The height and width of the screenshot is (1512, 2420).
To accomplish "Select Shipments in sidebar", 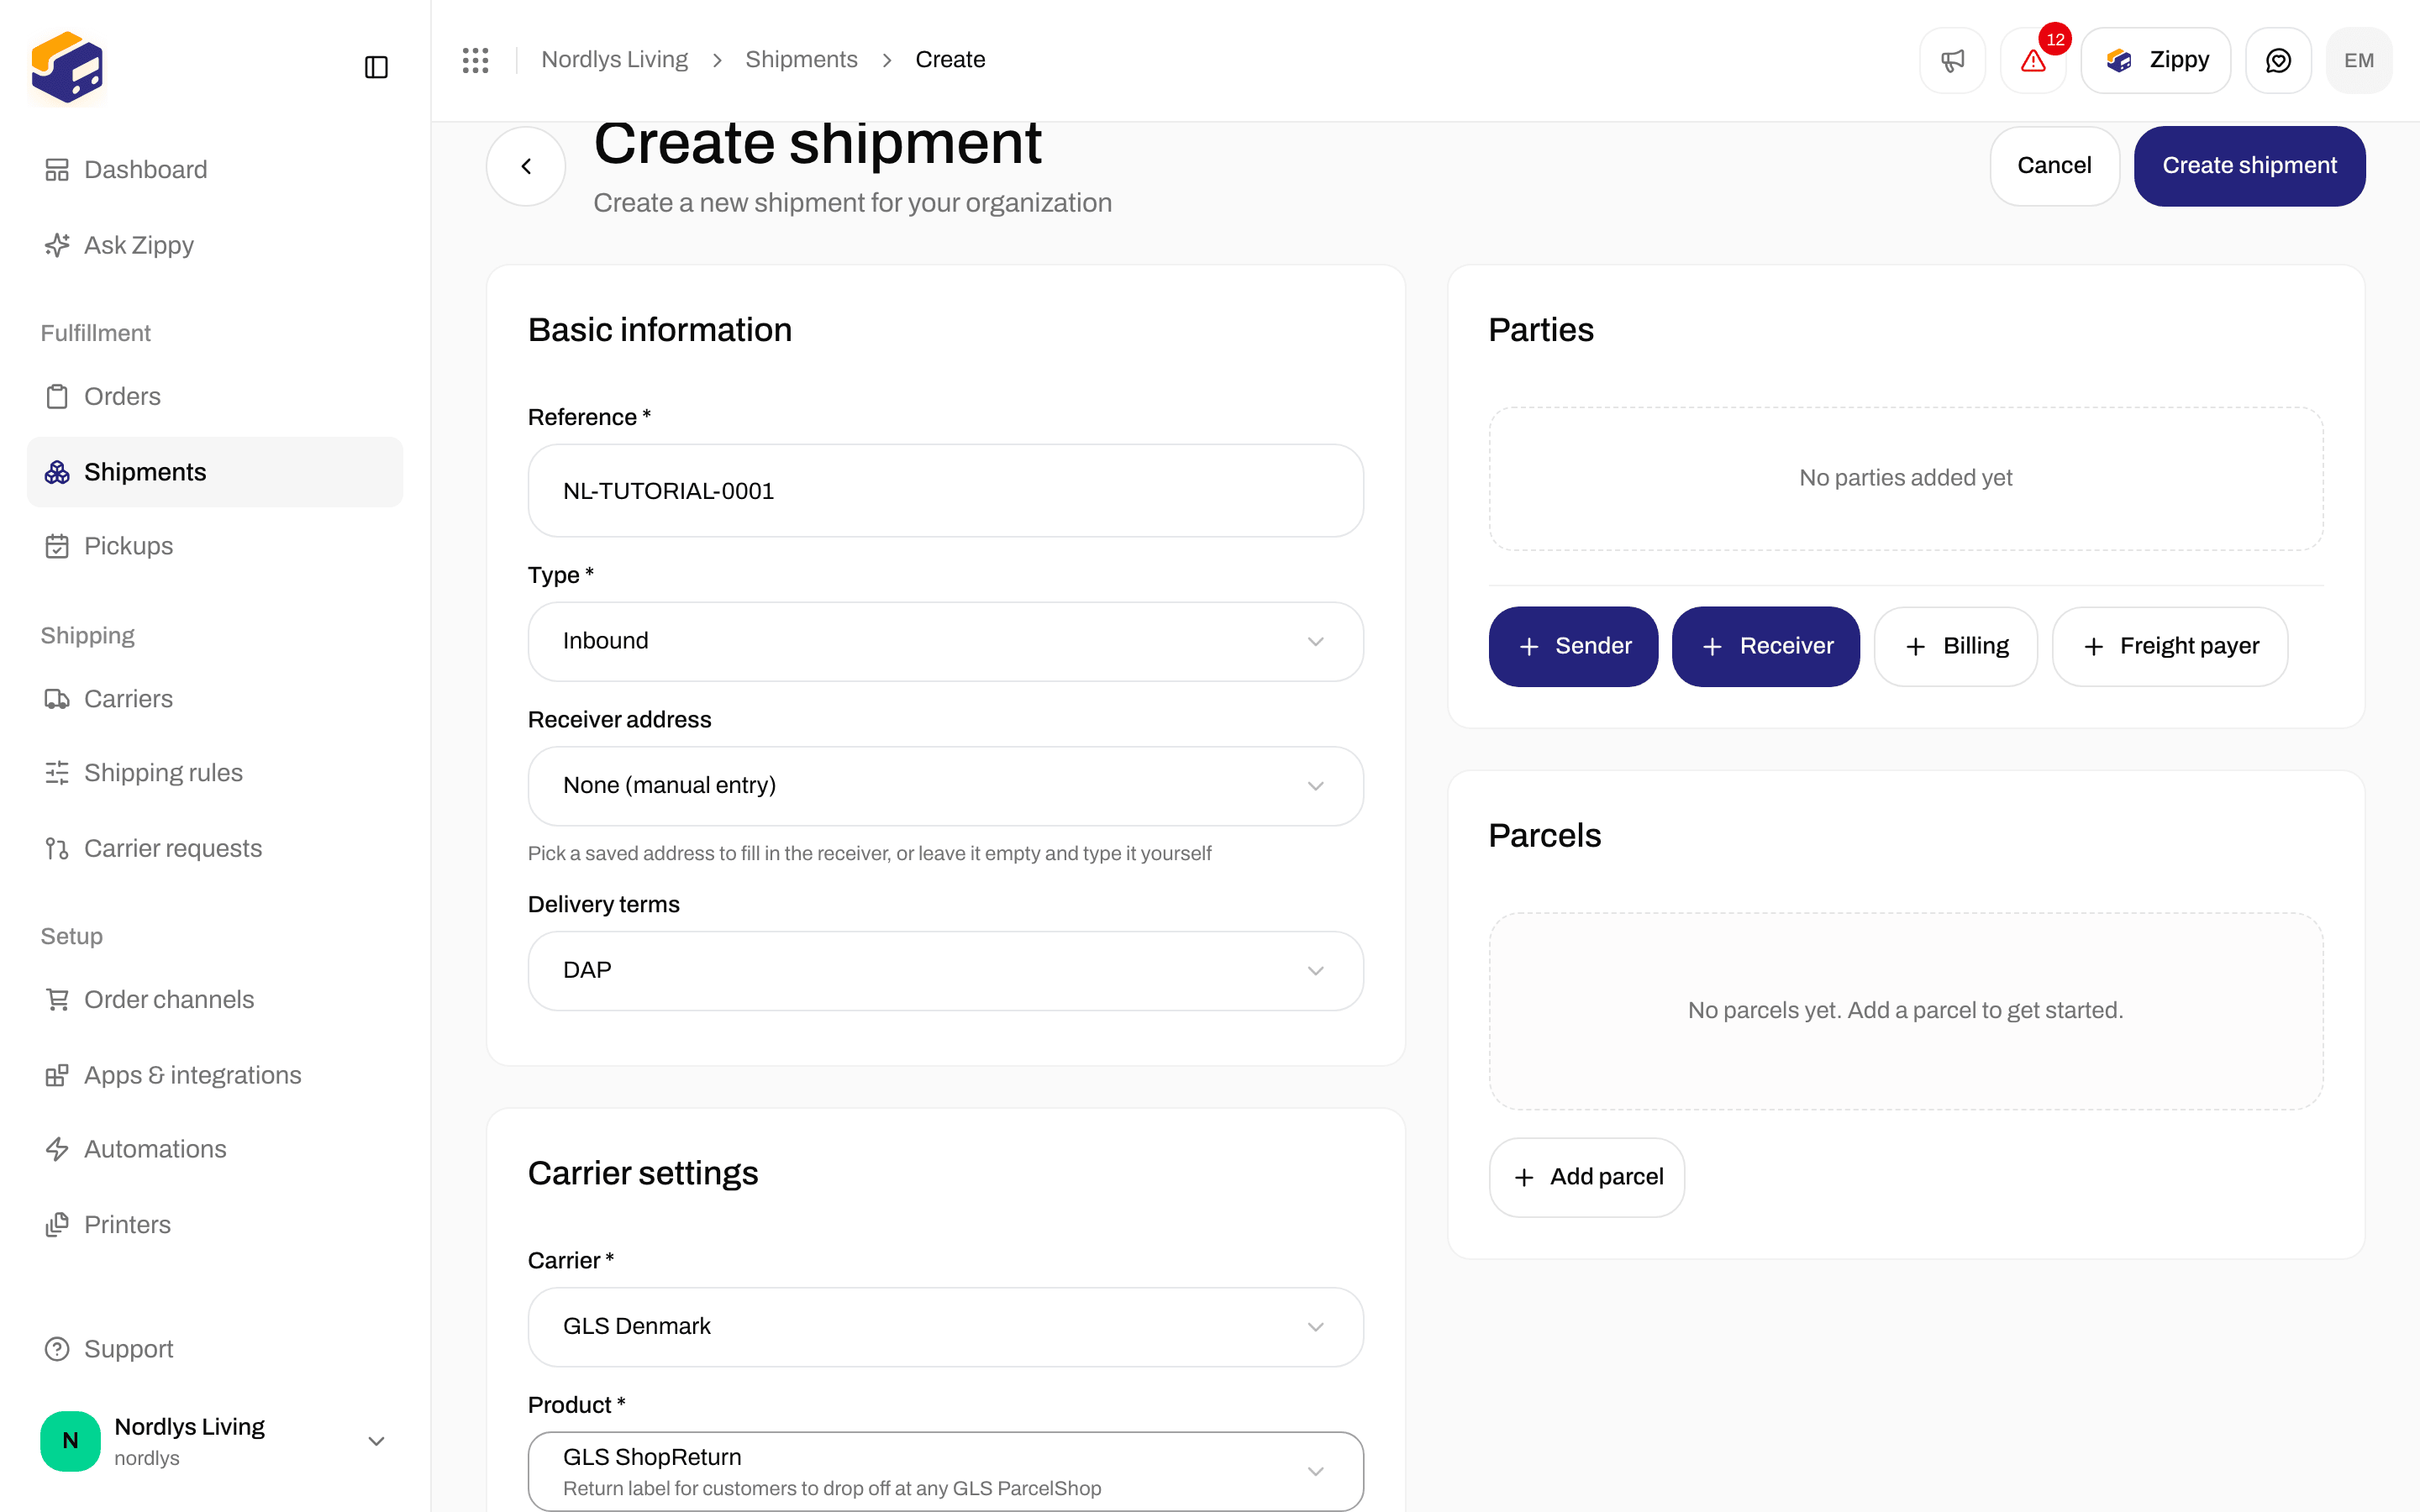I will point(215,472).
